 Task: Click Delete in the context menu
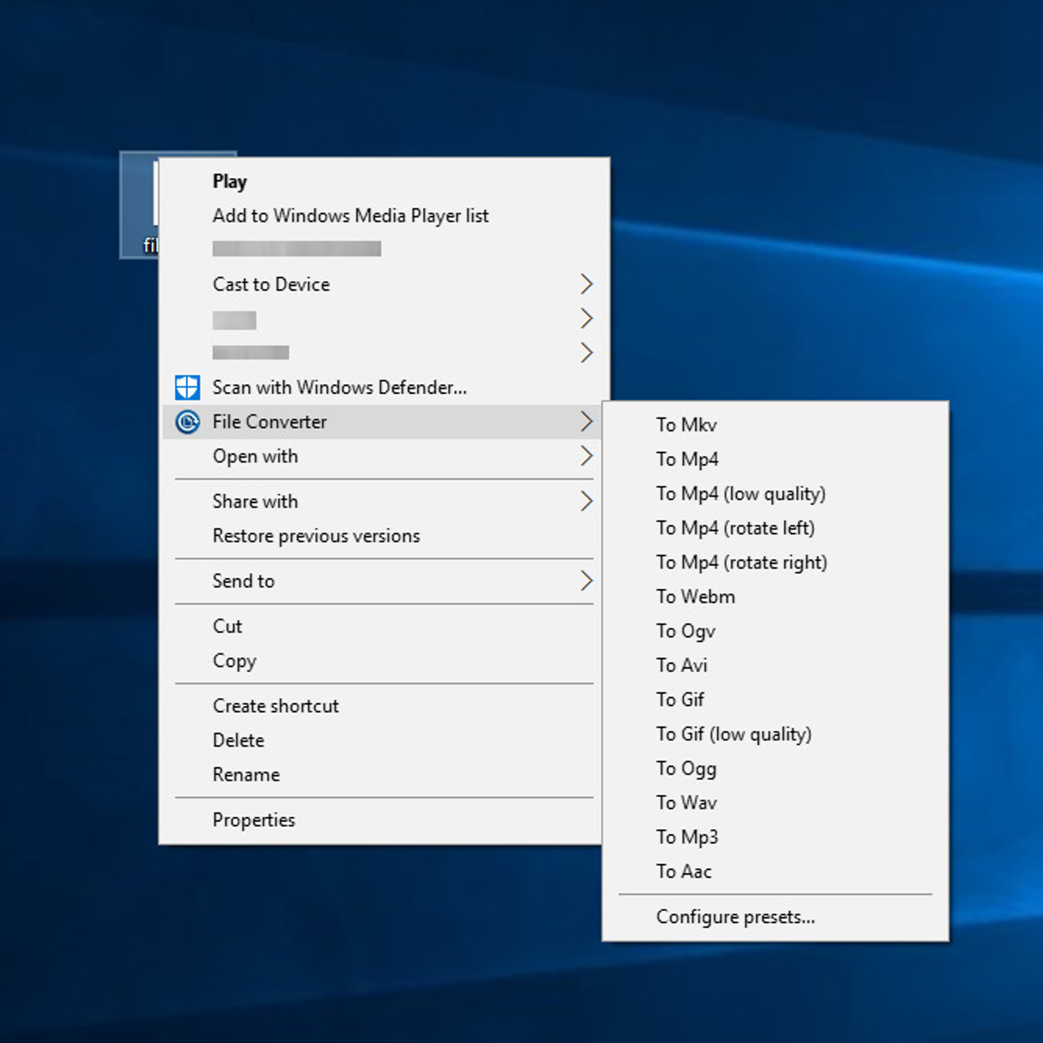click(238, 741)
